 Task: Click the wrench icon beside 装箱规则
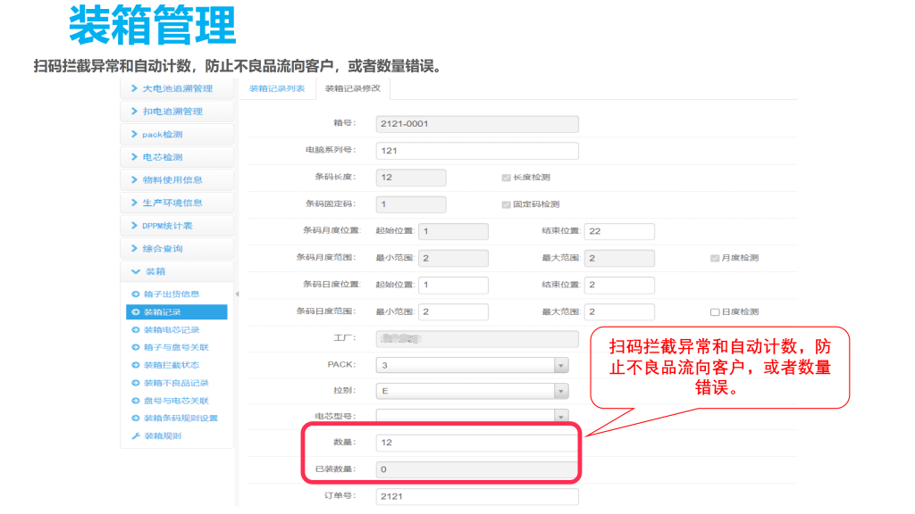(x=136, y=436)
